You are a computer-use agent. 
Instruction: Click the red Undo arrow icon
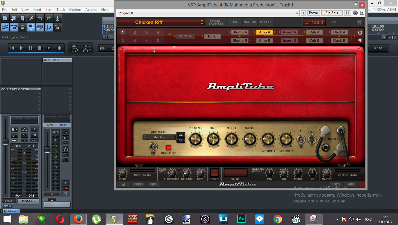40,18
